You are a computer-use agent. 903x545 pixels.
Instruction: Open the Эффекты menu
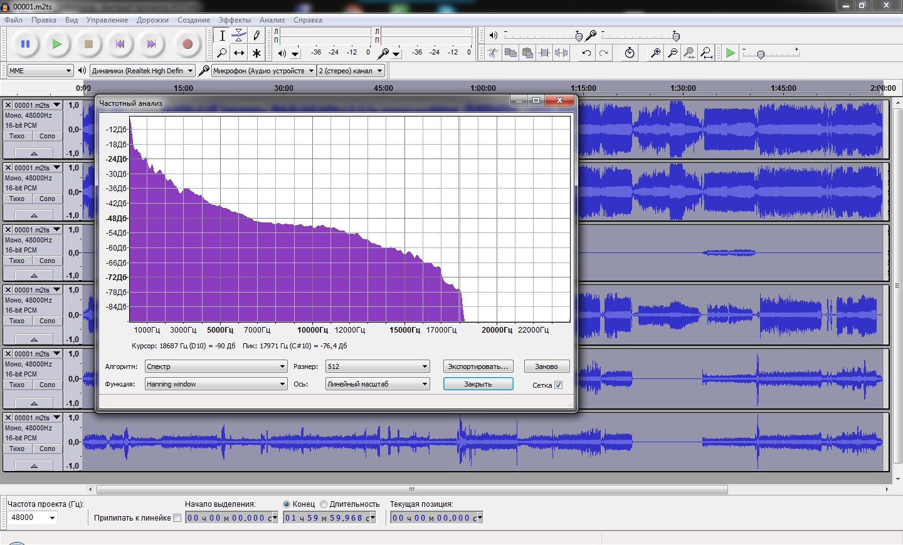pyautogui.click(x=235, y=20)
